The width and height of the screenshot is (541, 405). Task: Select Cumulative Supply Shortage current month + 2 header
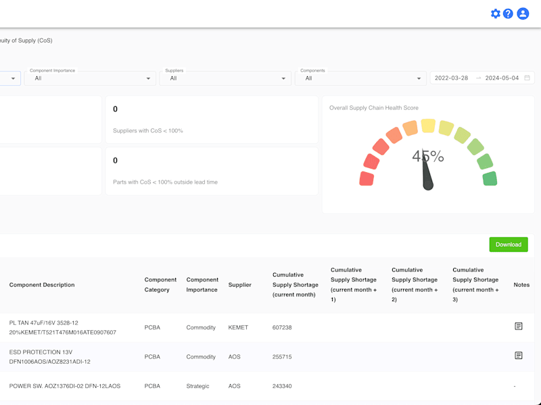415,285
